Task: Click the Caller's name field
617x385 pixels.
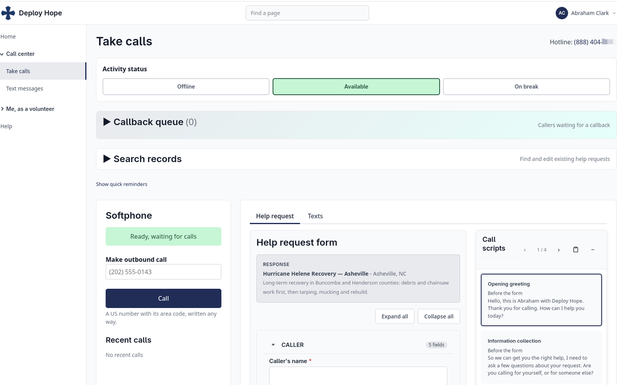Action: (358, 376)
